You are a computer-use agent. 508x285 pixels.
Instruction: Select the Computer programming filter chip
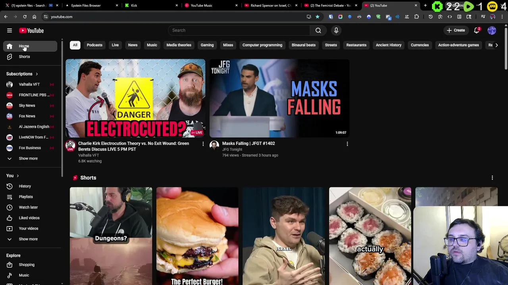point(262,45)
